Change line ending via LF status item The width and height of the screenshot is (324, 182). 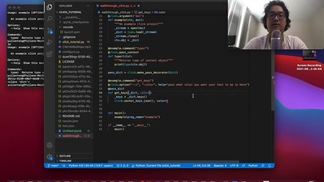tap(244, 166)
